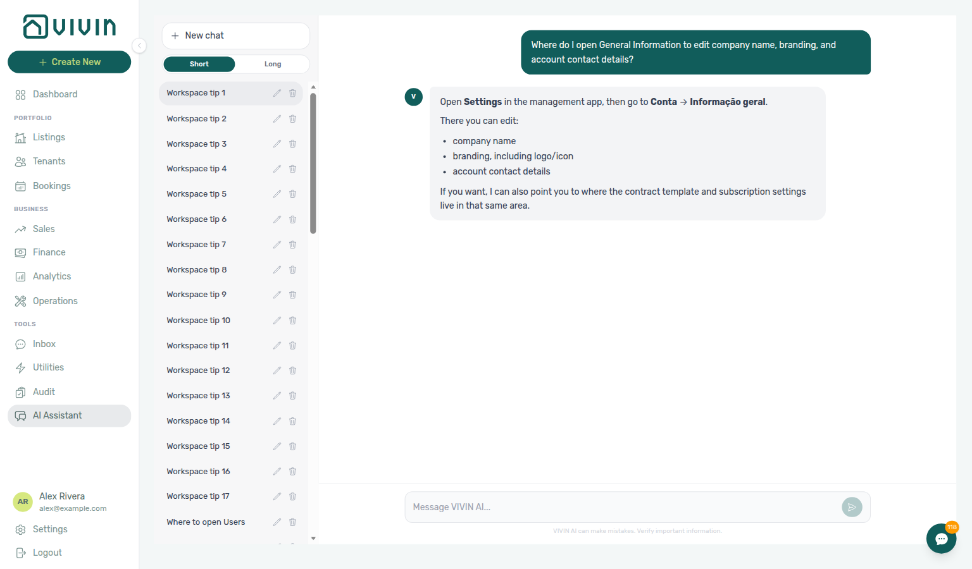Image resolution: width=972 pixels, height=569 pixels.
Task: Rename Workspace tip 11
Action: point(277,346)
